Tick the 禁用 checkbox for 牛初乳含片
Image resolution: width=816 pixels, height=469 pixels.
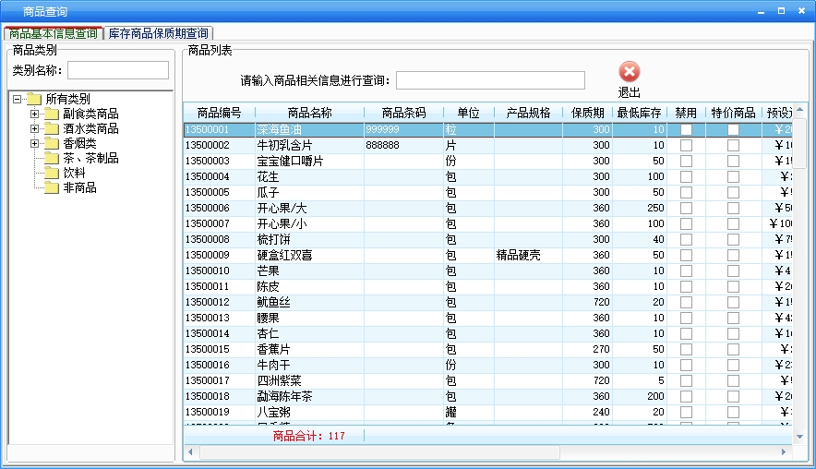[x=686, y=145]
